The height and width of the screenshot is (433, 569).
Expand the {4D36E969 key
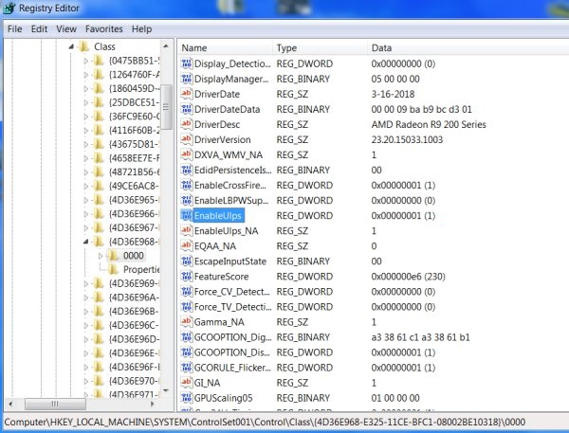[86, 283]
